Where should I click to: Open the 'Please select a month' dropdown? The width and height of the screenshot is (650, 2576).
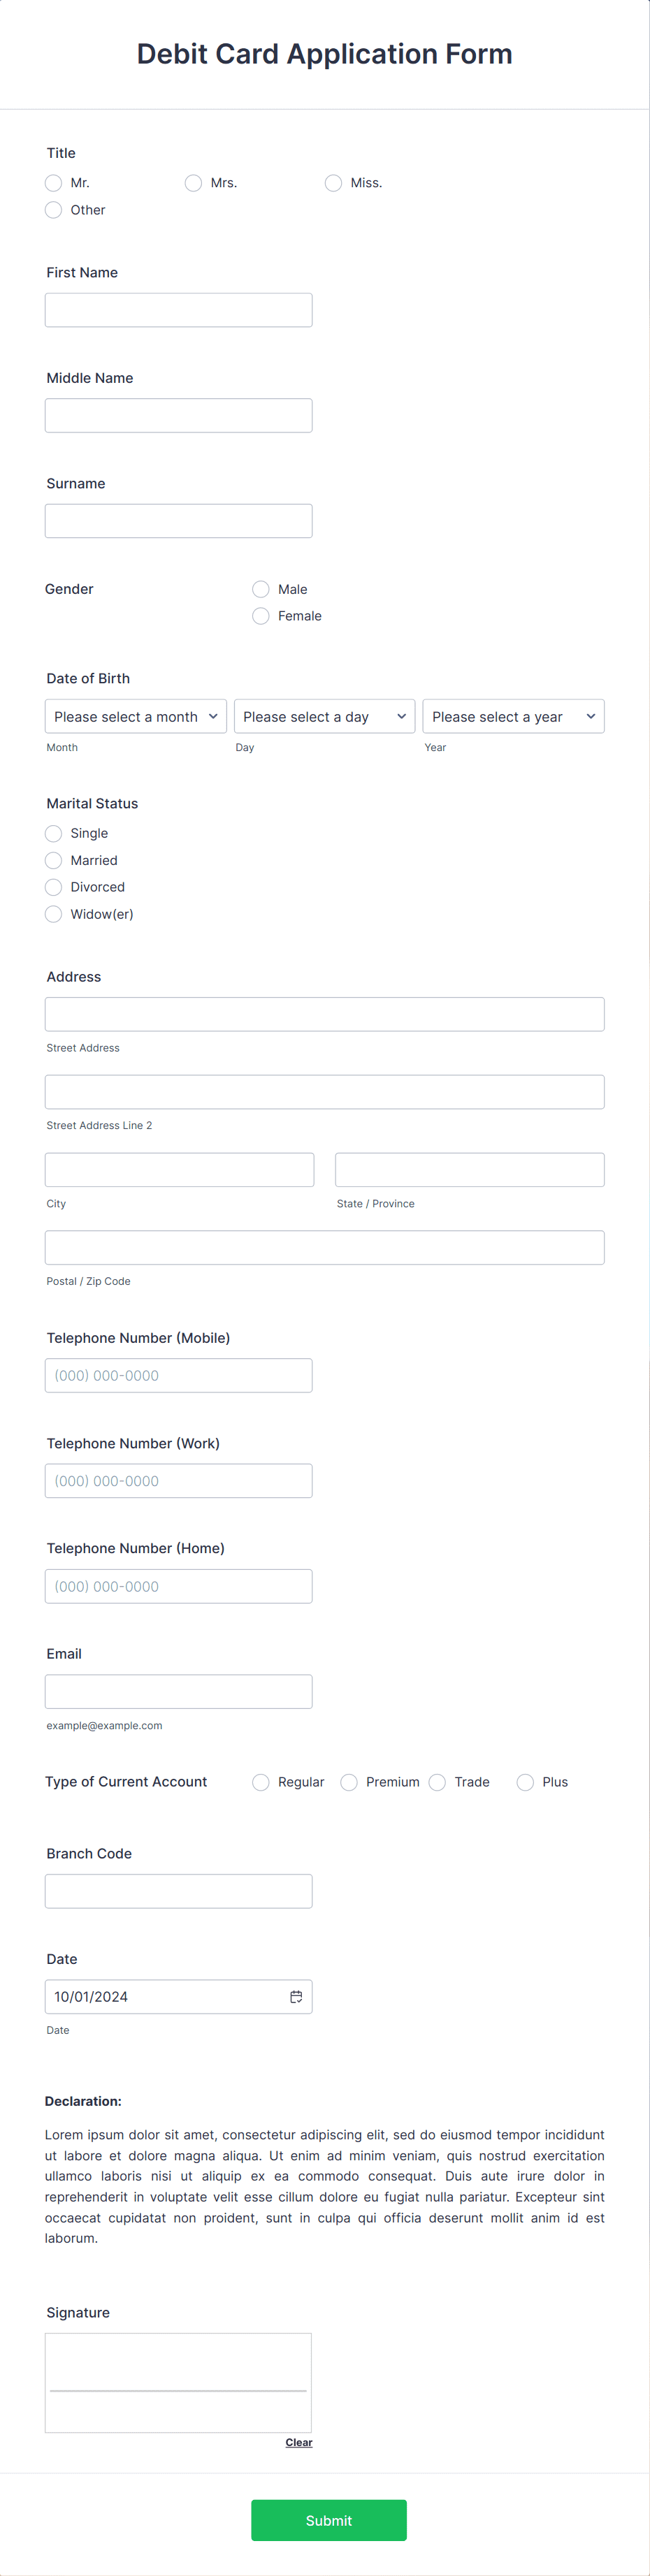tap(135, 716)
